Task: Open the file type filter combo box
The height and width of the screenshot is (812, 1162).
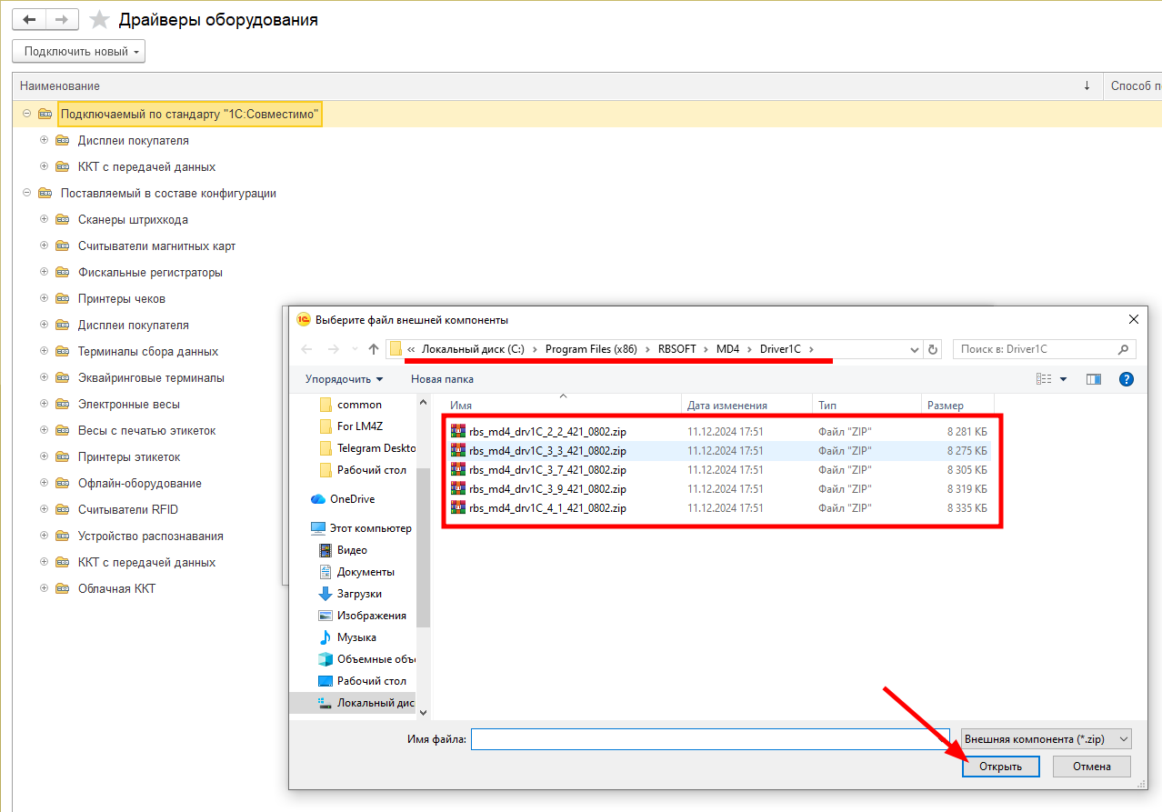Action: [x=1047, y=739]
